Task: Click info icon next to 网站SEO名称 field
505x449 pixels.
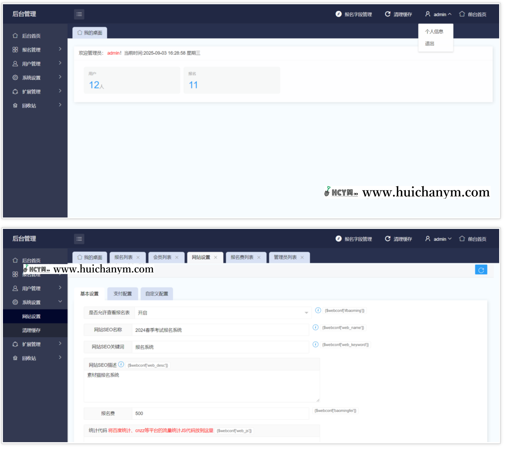Action: pos(315,327)
